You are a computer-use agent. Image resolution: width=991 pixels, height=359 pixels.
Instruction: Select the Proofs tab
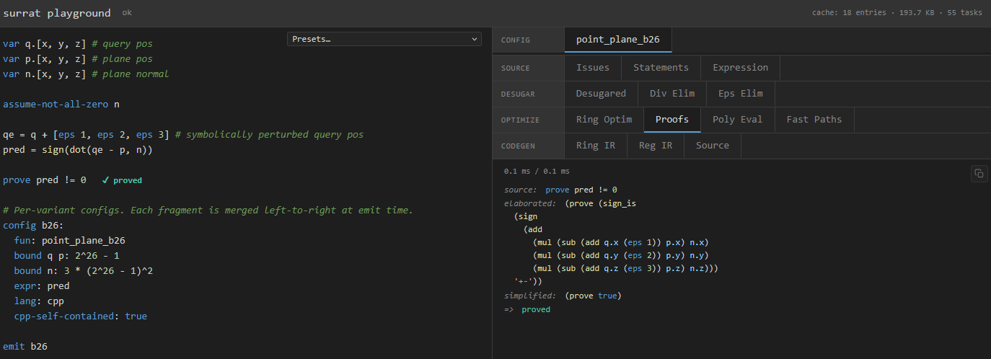[672, 120]
